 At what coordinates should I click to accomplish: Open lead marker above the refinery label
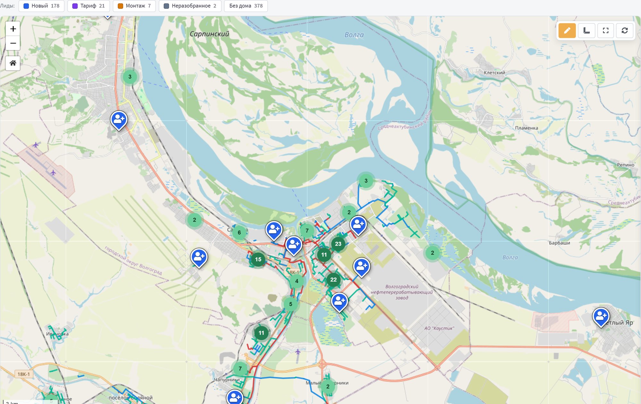(361, 267)
